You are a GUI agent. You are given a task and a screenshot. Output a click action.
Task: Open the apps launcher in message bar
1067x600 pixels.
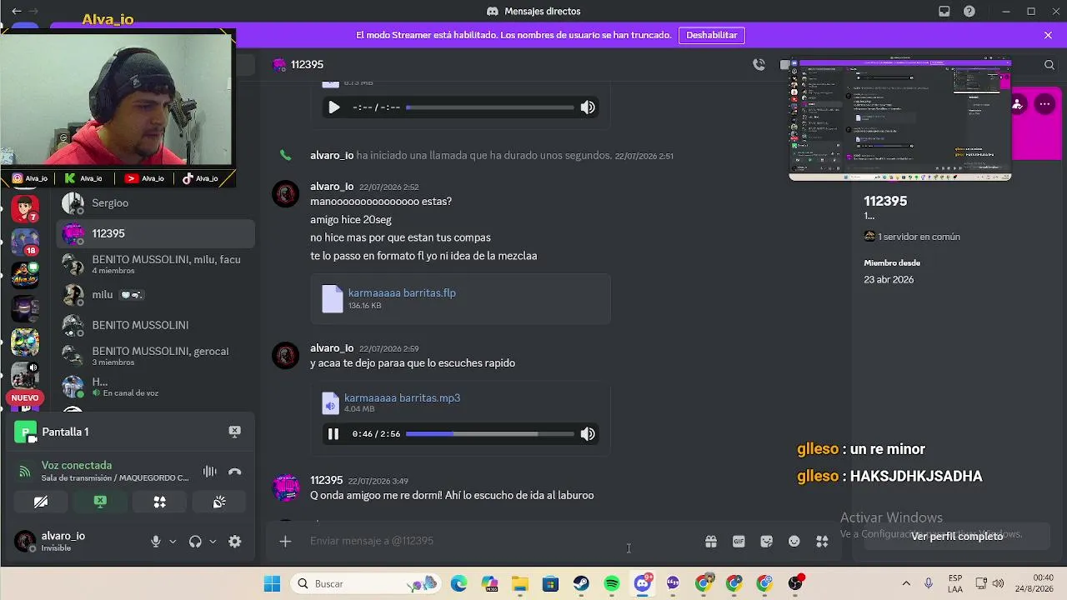click(x=822, y=542)
